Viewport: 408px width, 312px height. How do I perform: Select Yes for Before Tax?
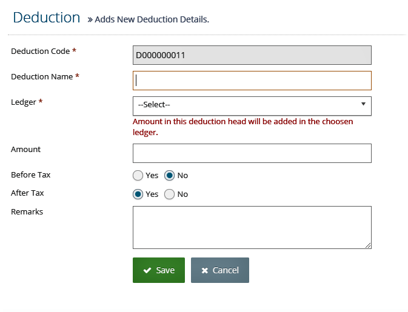138,176
